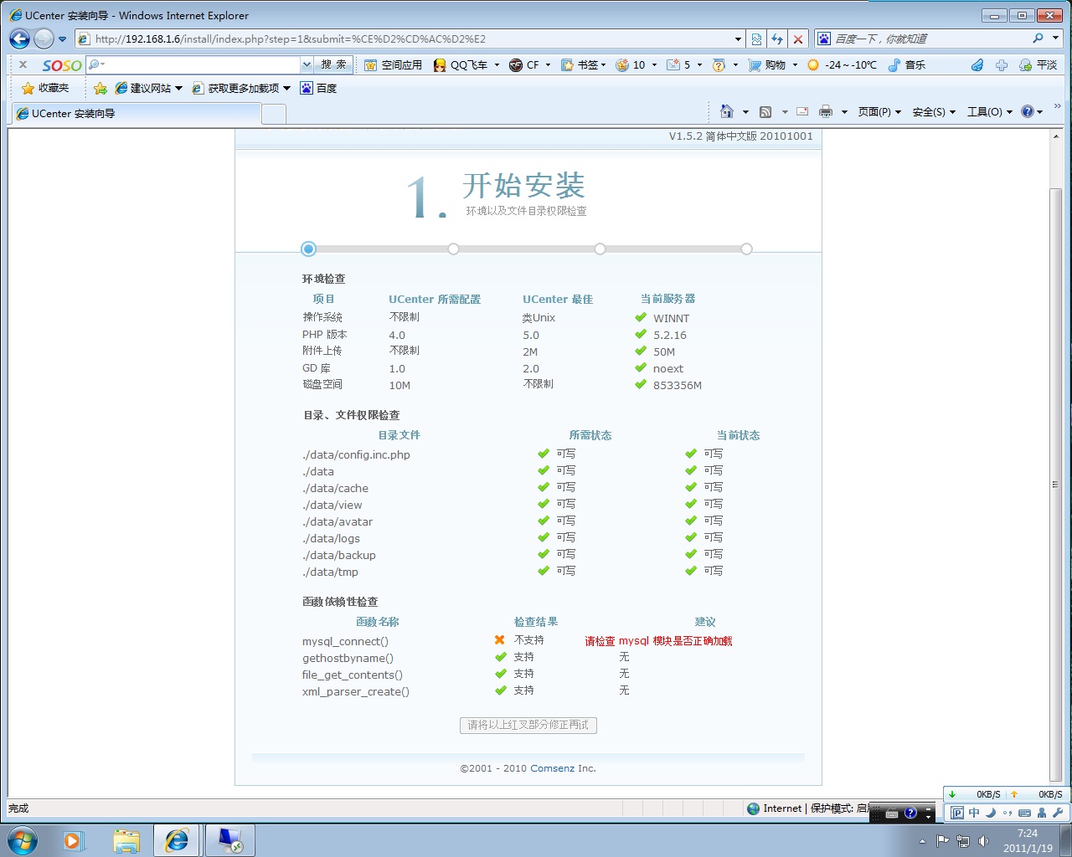Click the 搜索 button on SOSO toolbar
The height and width of the screenshot is (857, 1072).
tap(333, 64)
